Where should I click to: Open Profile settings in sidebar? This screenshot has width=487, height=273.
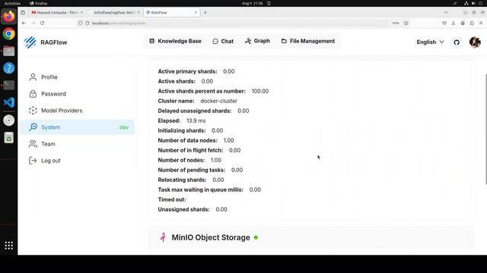tap(77, 77)
